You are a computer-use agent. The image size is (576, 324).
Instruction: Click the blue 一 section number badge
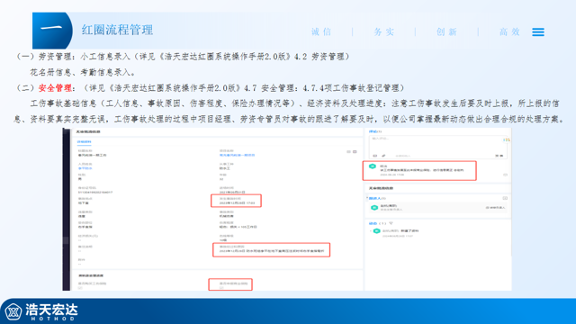(52, 31)
